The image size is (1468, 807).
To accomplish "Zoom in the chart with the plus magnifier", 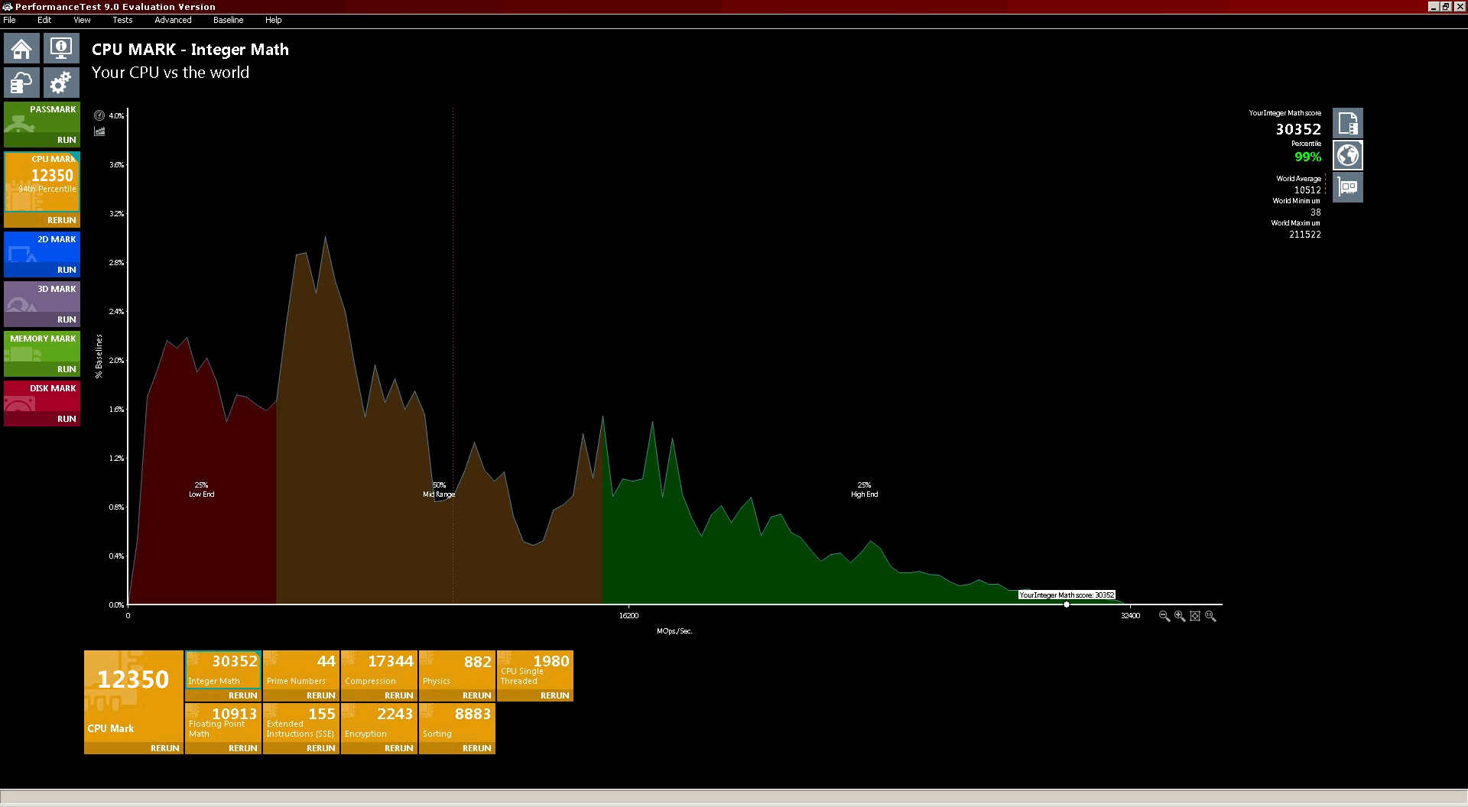I will click(x=1180, y=616).
